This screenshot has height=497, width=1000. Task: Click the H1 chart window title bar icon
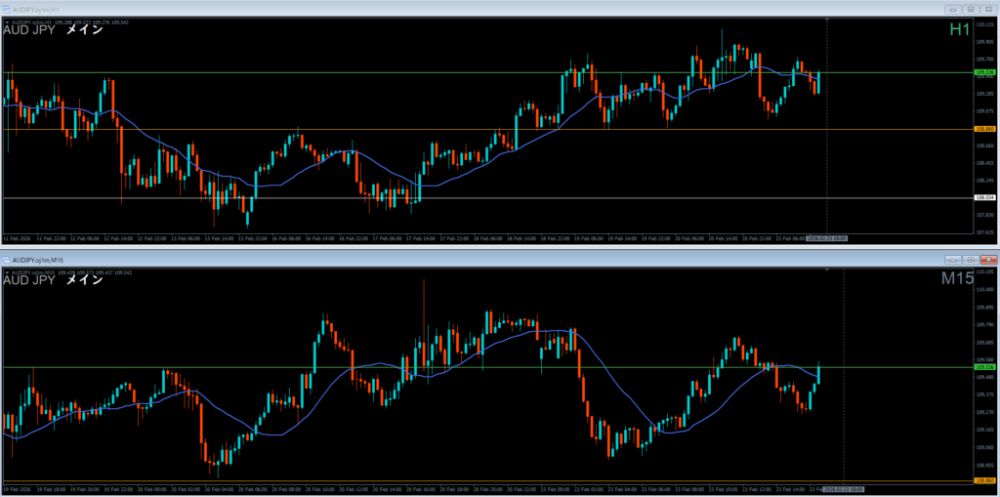click(x=6, y=9)
